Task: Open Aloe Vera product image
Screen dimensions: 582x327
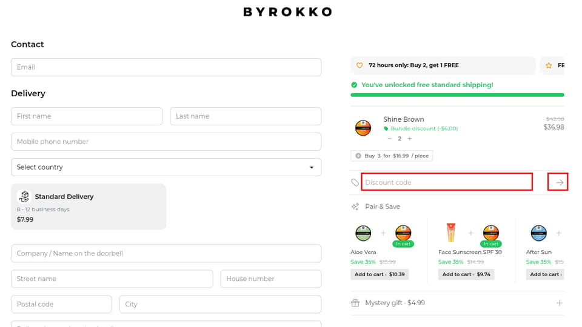Action: tap(363, 233)
